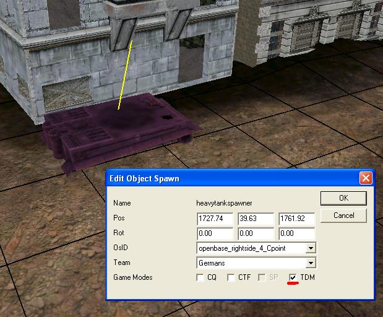Viewport: 383px width, 317px height.
Task: Uncheck the TDM game mode checkbox
Action: click(x=293, y=278)
